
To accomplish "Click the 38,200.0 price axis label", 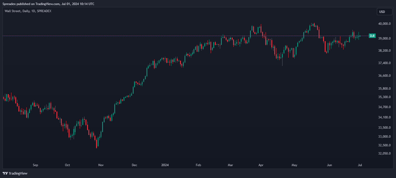I will click(384, 51).
